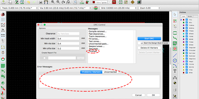Redraw the view with refresh icon
Image resolution: width=199 pixels, height=99 pixels.
coord(63,2)
